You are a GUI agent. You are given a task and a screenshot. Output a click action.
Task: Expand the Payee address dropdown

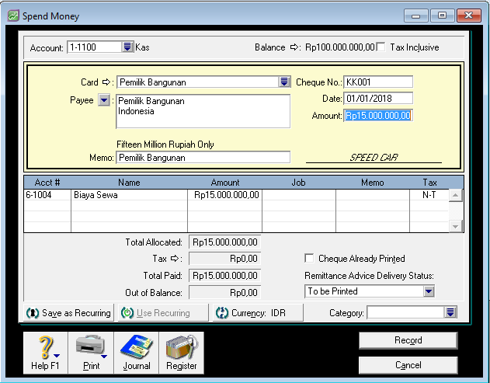(x=104, y=100)
